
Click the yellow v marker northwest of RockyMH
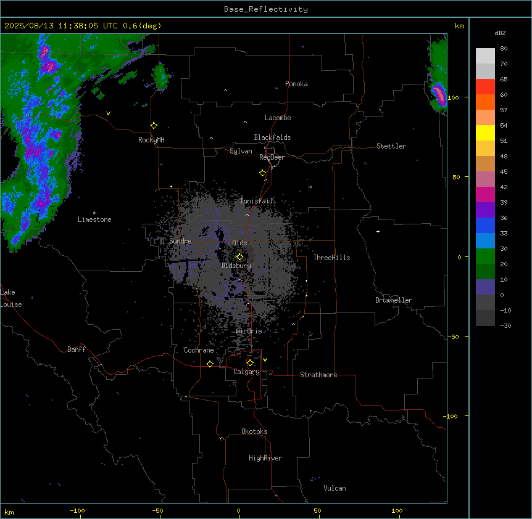(108, 113)
